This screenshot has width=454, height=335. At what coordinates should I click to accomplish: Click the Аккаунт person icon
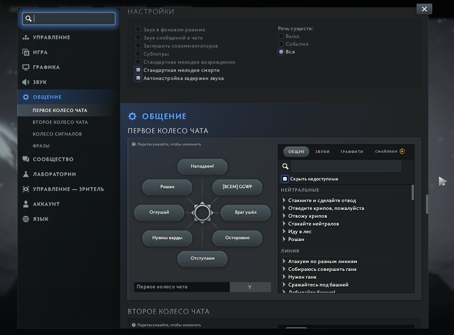tap(26, 204)
